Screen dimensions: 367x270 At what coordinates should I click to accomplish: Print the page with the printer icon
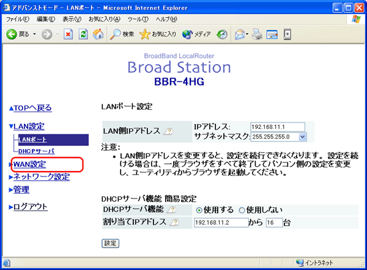tap(258, 34)
